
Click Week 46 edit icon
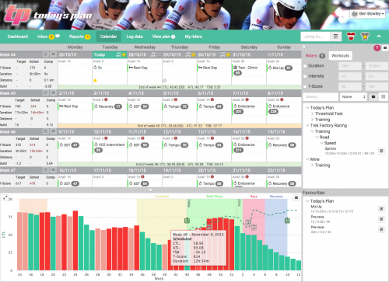click(x=46, y=131)
